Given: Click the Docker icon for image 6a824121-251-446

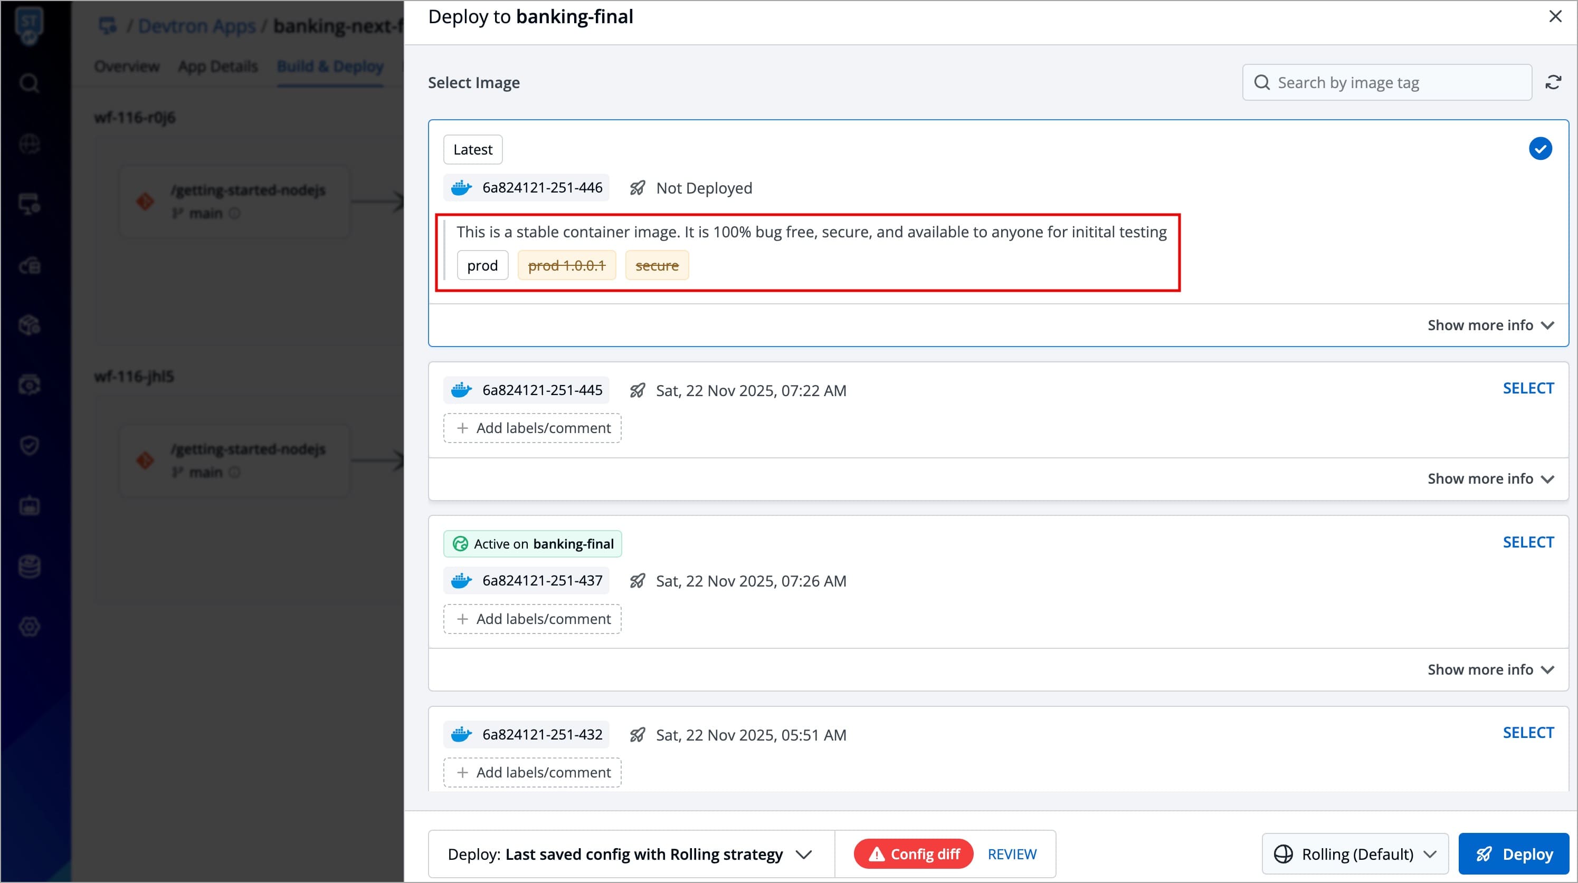Looking at the screenshot, I should [x=461, y=188].
